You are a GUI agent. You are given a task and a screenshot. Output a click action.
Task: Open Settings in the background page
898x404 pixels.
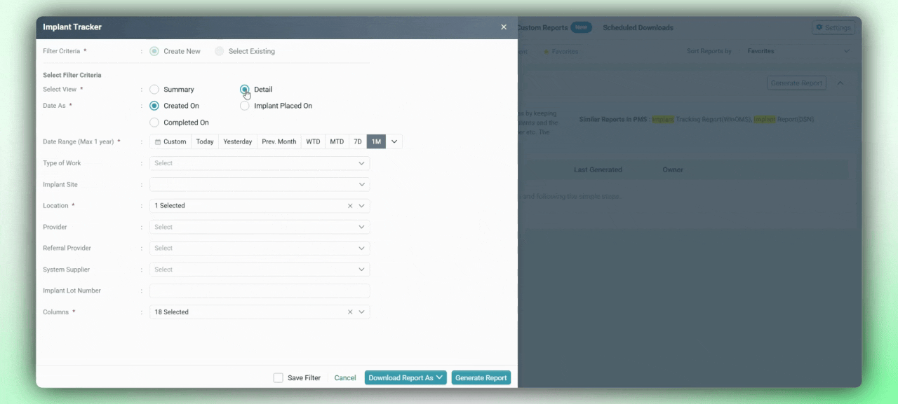833,27
